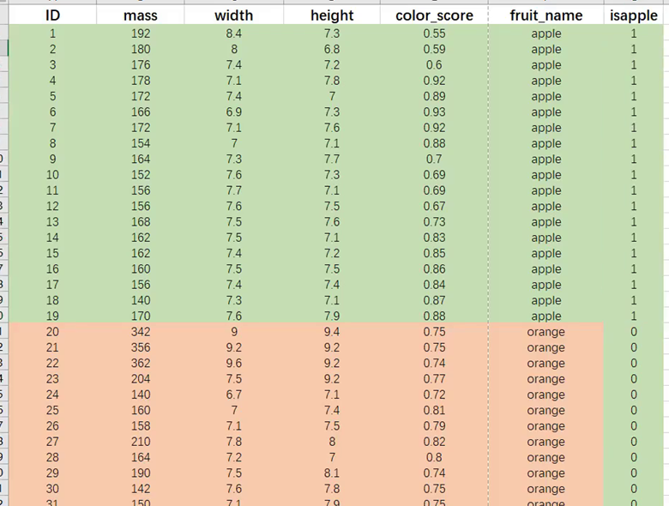This screenshot has width=669, height=506.
Task: Click the height column header cell
Action: pyautogui.click(x=332, y=15)
